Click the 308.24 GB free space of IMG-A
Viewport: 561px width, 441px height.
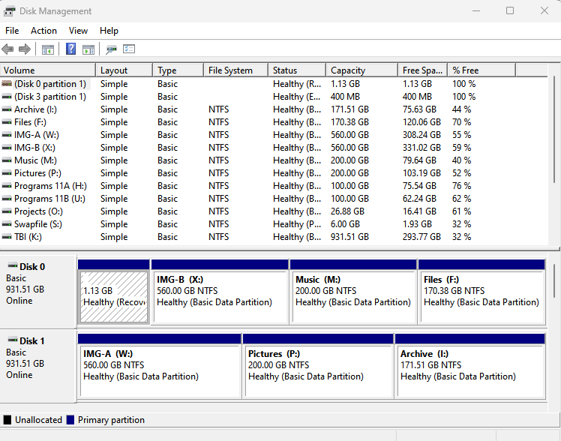[x=421, y=135]
